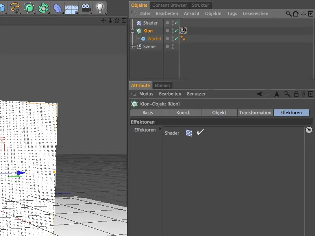Search within Attribute Manager

(287, 94)
